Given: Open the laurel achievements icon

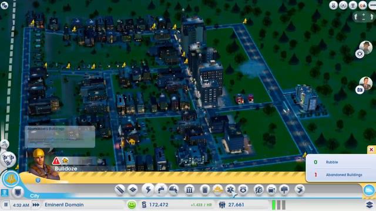Looking at the screenshot, I should click(343, 5).
